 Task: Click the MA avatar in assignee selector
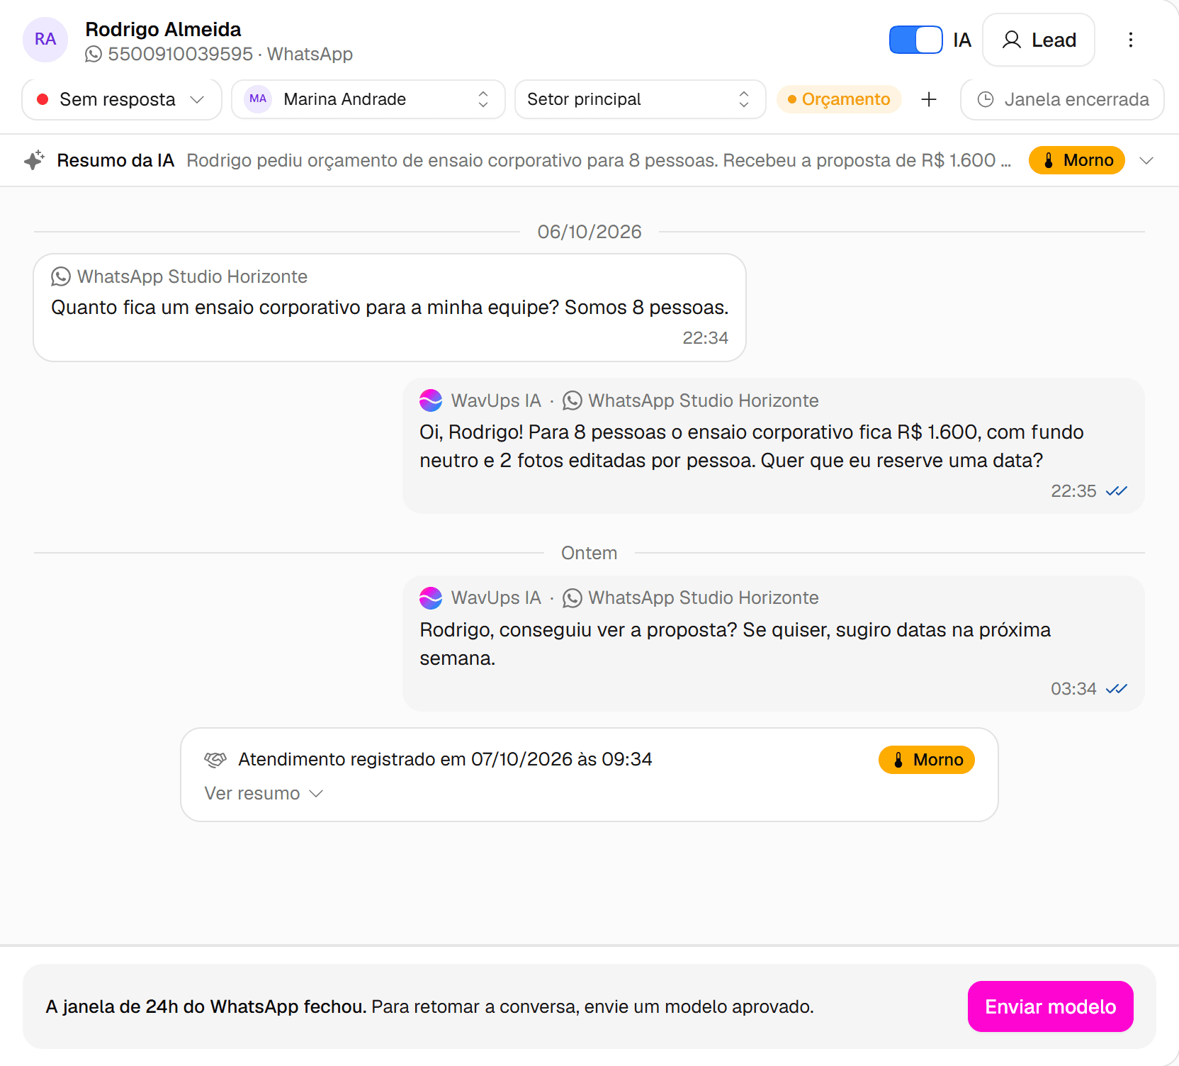pos(258,99)
